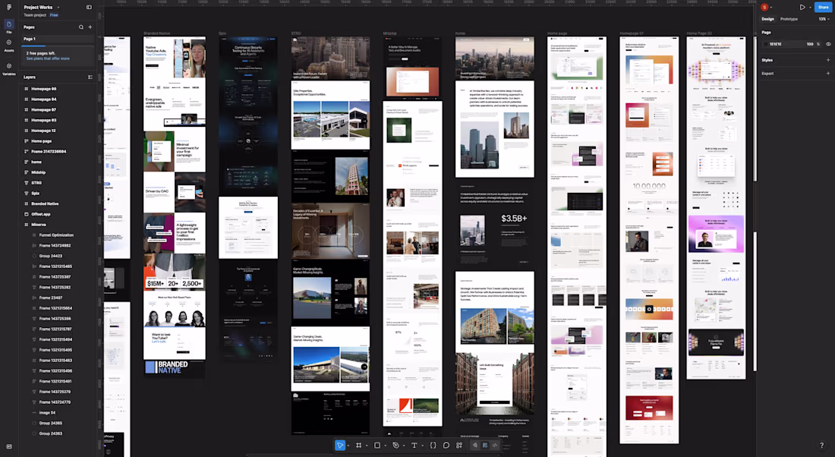Screen dimensions: 835x457
Task: Collapse the left sidebar with panel icon
Action: [89, 8]
